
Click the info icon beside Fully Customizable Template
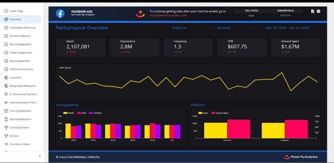point(57,157)
